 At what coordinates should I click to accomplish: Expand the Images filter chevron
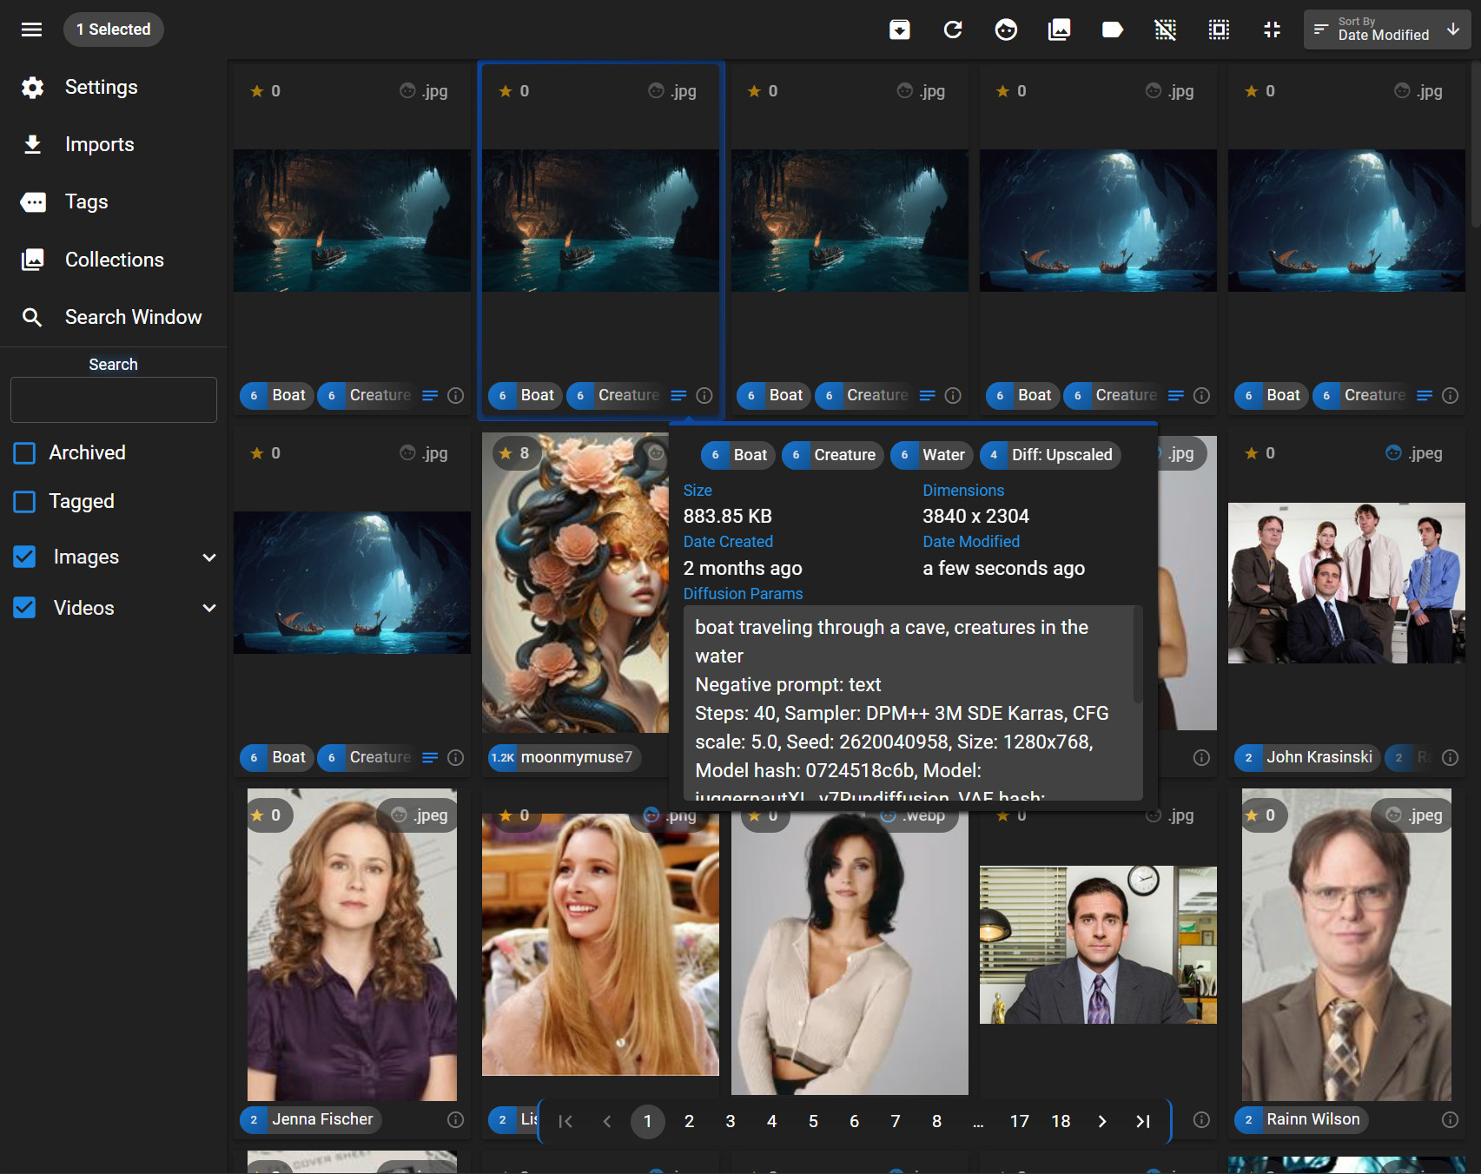[x=209, y=557]
